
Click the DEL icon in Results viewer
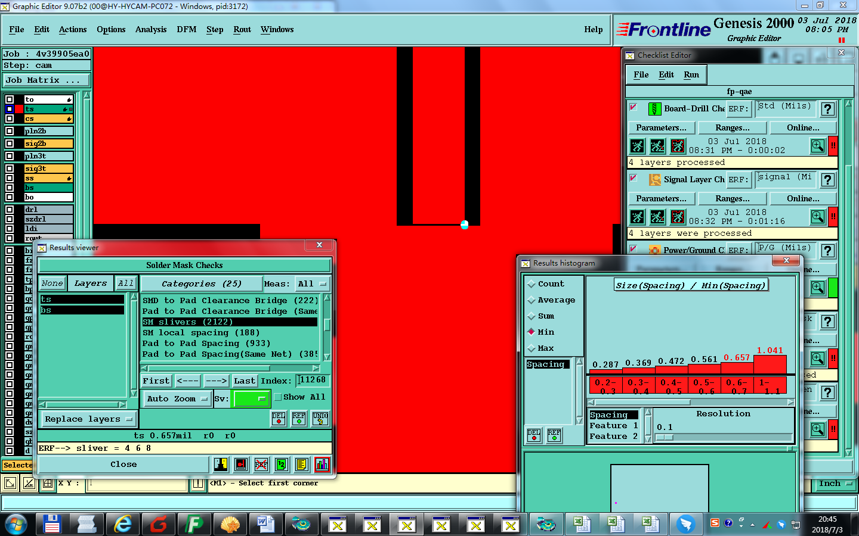click(279, 419)
